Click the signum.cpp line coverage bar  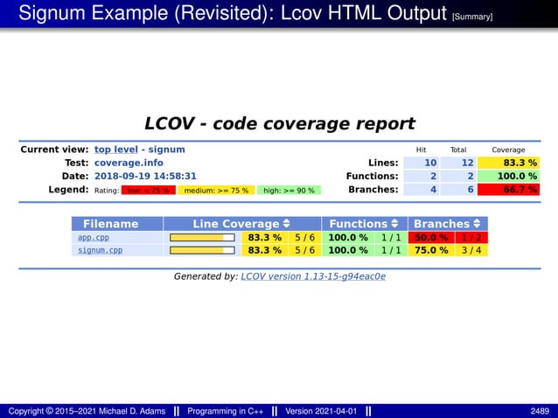[202, 250]
